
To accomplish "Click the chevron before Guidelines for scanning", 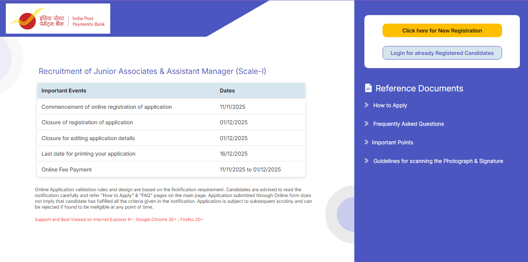I will point(366,161).
